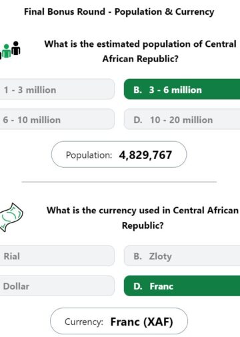Viewport: 240px width, 337px height.
Task: Pick answer D. 10 - 20 million
Action: pyautogui.click(x=182, y=119)
